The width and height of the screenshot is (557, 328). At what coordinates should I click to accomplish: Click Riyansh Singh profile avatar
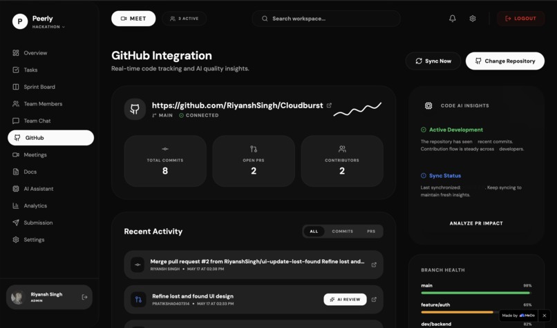17,297
